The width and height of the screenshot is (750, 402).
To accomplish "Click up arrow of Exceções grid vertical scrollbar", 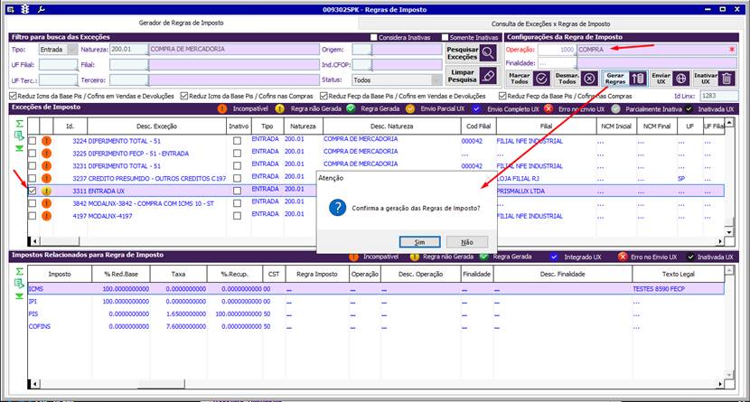I will (729, 124).
